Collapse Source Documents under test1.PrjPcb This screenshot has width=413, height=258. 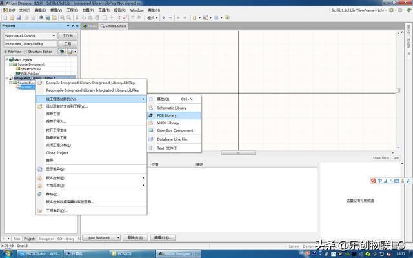click(x=10, y=64)
